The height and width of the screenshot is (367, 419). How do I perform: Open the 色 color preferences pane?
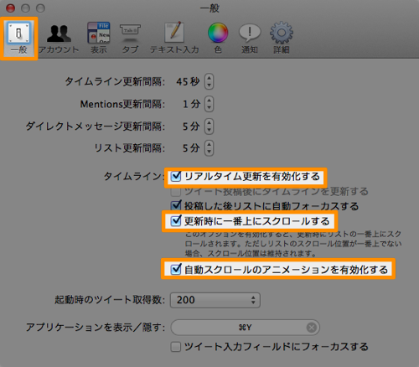(x=218, y=39)
